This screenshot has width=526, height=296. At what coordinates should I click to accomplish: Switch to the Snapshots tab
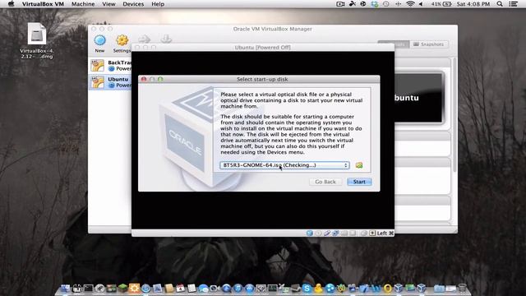tap(429, 44)
